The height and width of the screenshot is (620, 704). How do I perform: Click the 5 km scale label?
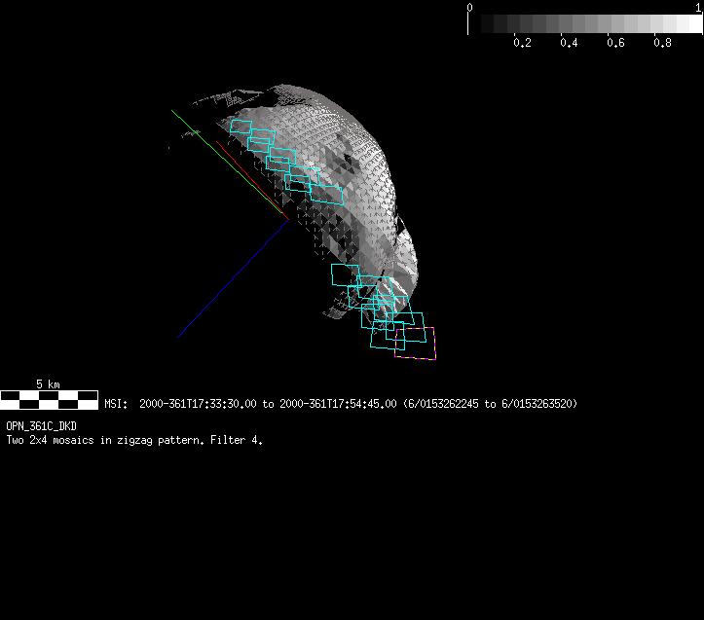point(48,384)
